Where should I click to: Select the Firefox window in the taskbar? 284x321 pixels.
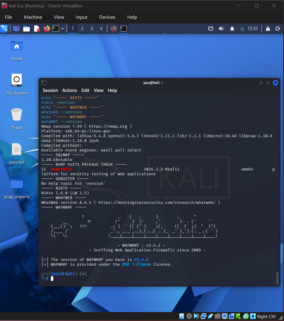[x=113, y=29]
